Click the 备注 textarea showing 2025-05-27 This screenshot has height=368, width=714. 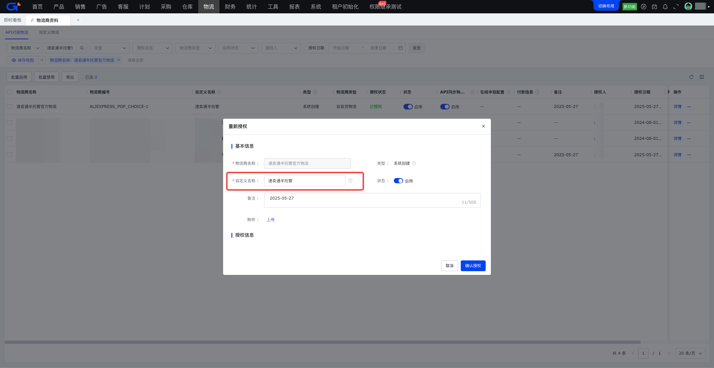click(x=372, y=200)
